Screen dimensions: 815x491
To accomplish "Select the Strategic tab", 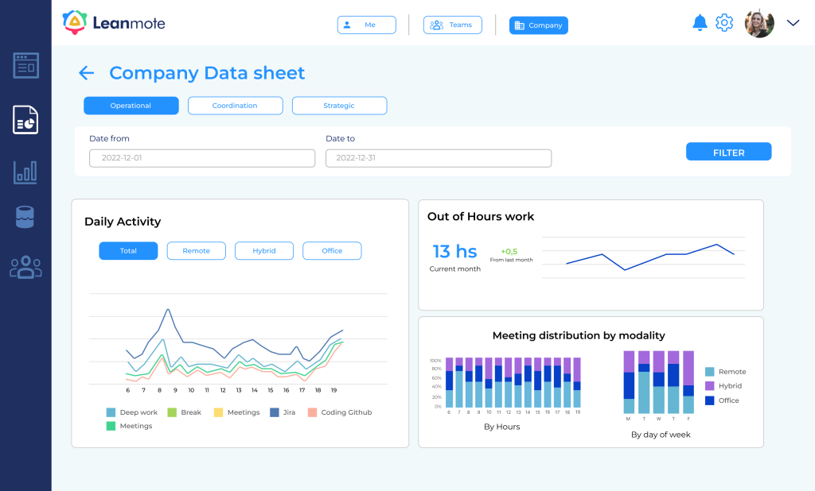I will tap(339, 106).
